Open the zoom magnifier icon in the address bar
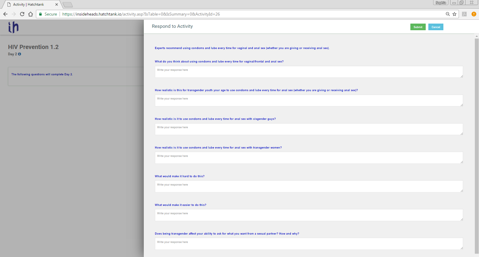This screenshot has width=479, height=257. point(448,14)
